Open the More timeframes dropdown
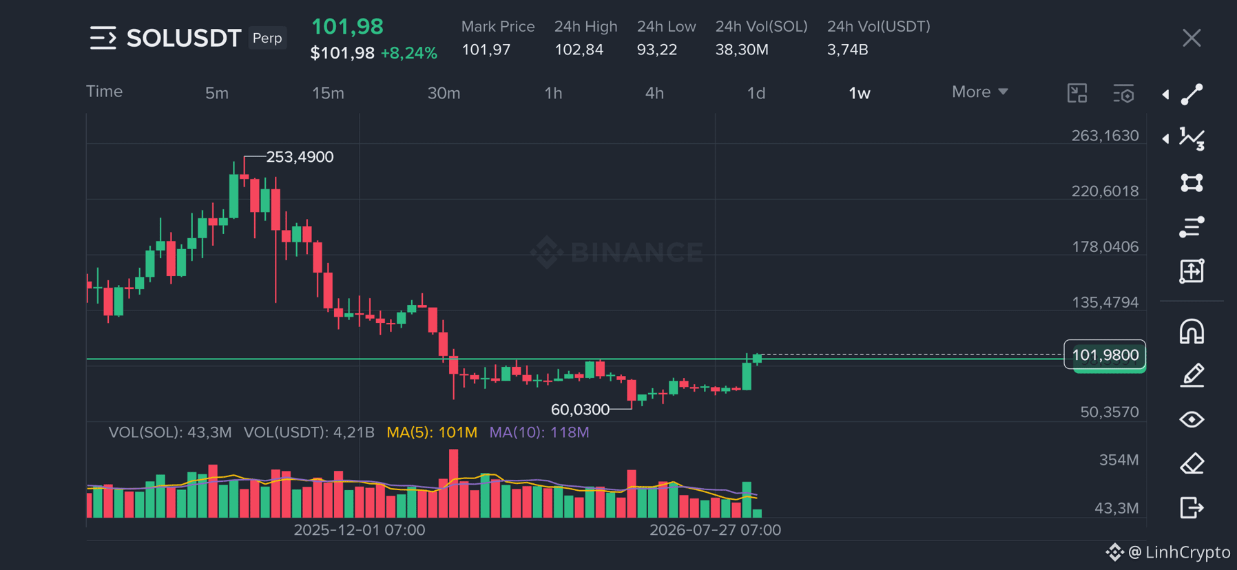Image resolution: width=1237 pixels, height=570 pixels. (x=979, y=92)
